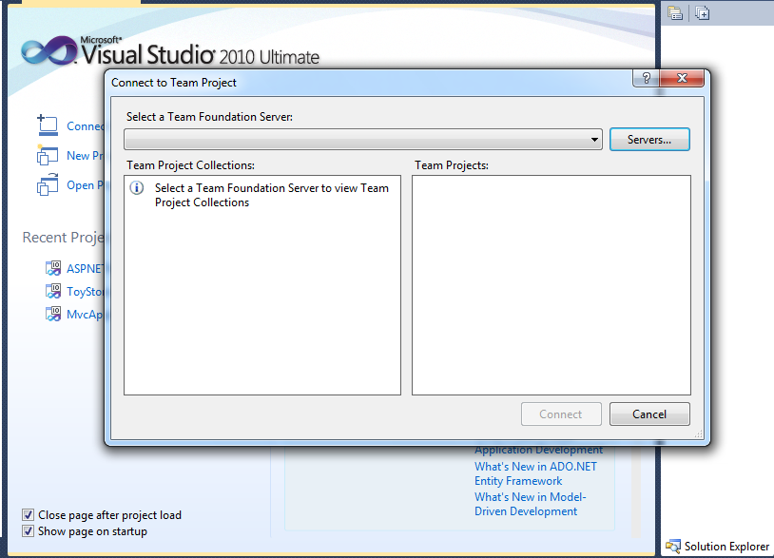Click the Visual Studio infinity logo
Image resolution: width=774 pixels, height=558 pixels.
[48, 51]
